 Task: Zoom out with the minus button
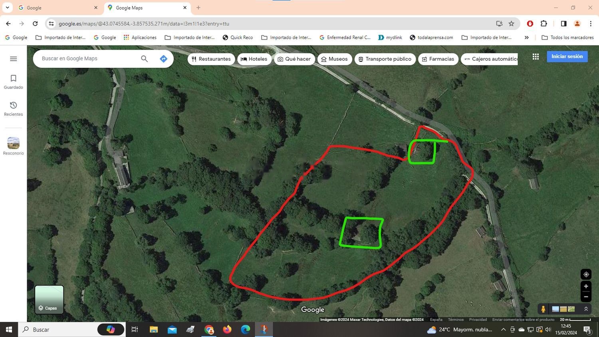click(586, 297)
